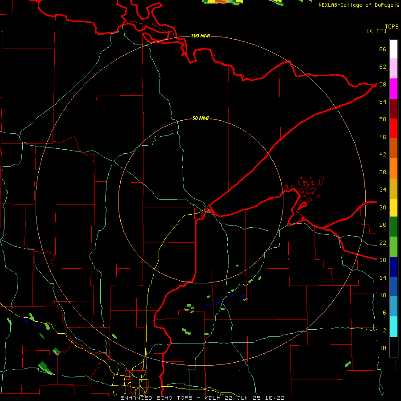The image size is (401, 401).
Task: Click the 50 NMI range ring label
Action: coord(200,118)
